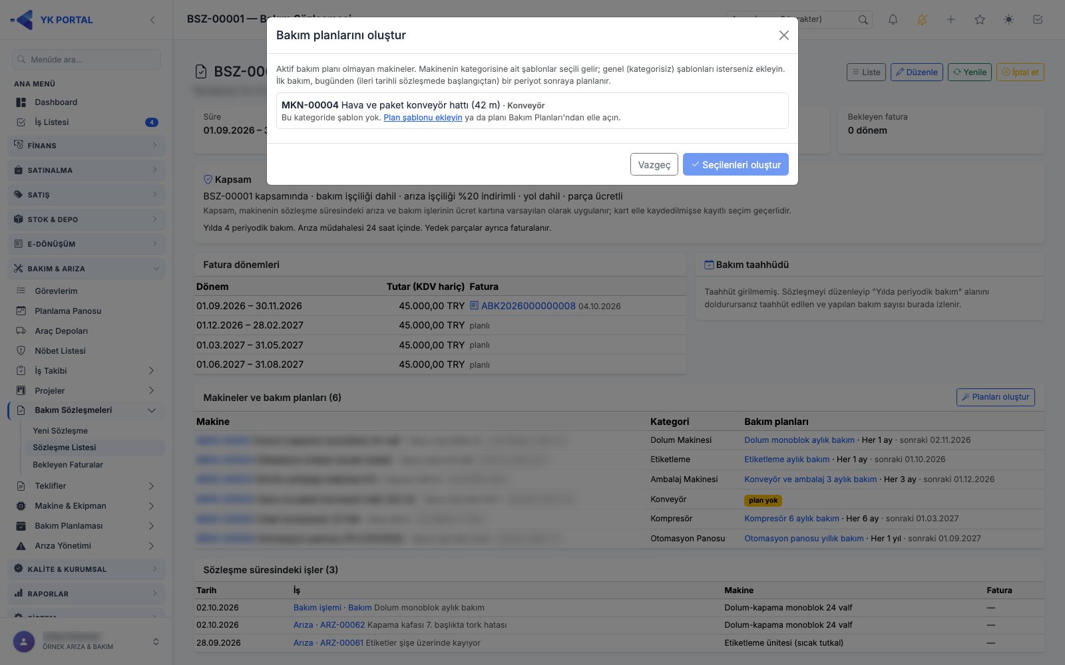The height and width of the screenshot is (665, 1065).
Task: Open Planlama Panosu in the sidebar
Action: click(87, 311)
